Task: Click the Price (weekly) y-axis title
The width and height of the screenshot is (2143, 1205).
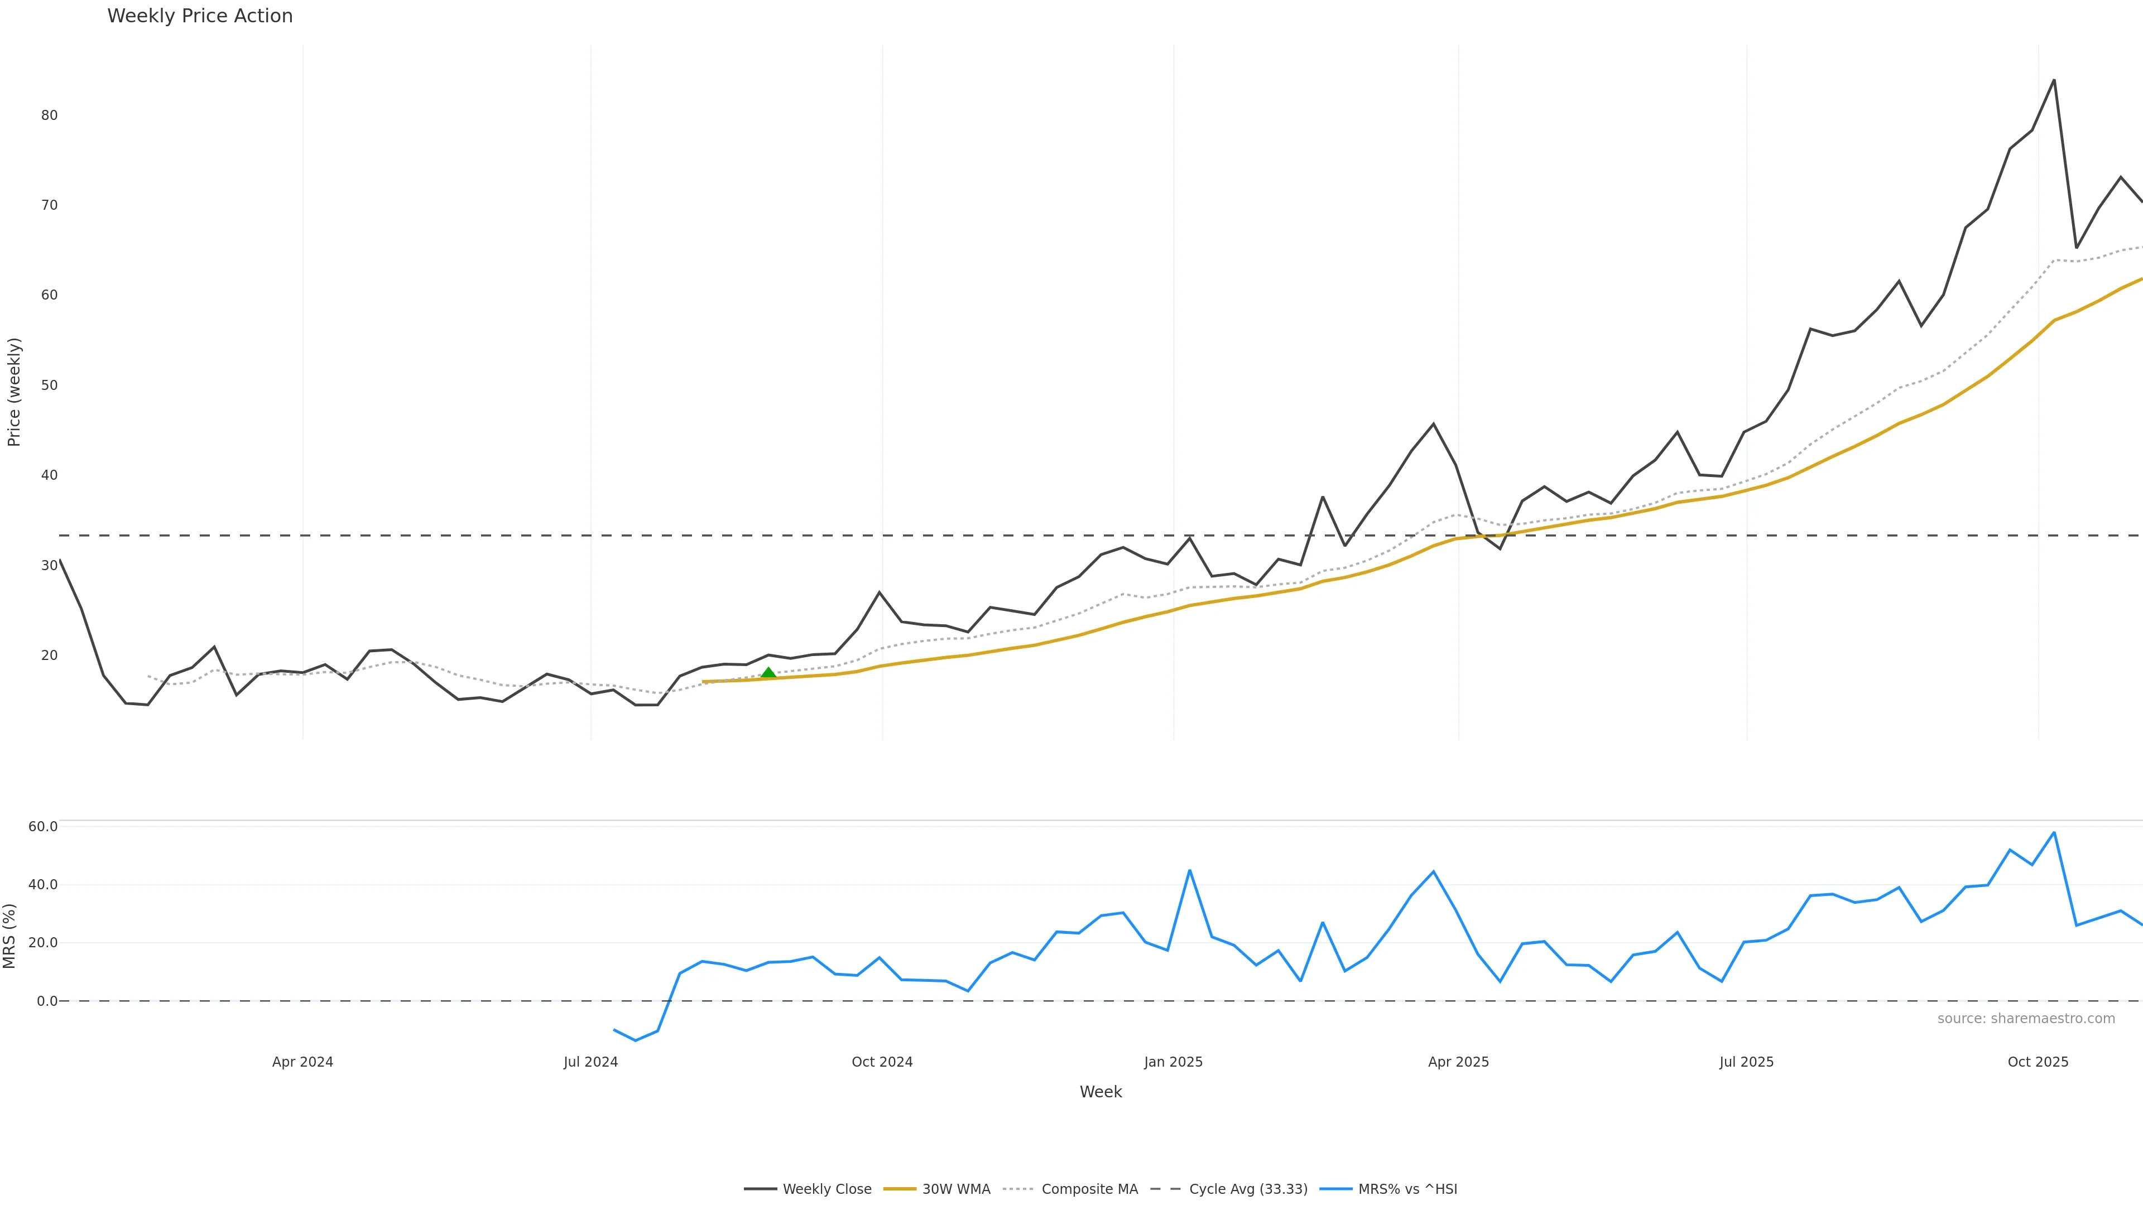Action: 14,392
